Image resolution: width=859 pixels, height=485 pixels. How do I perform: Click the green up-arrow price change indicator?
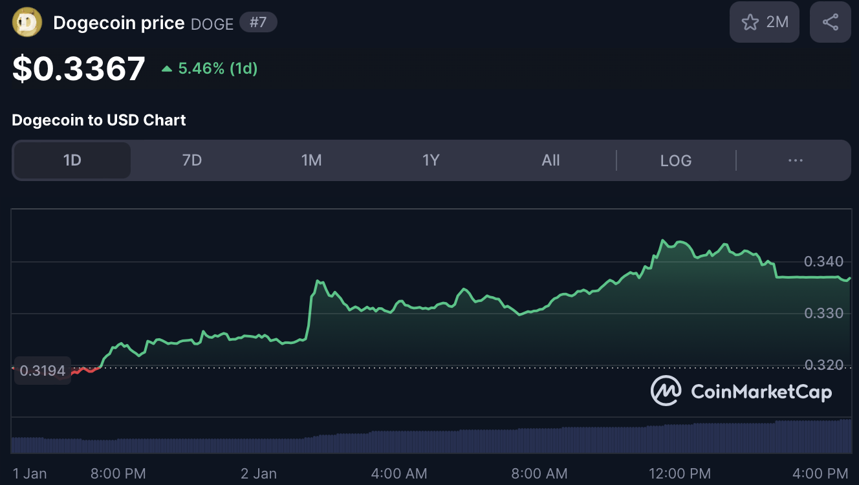pyautogui.click(x=167, y=69)
